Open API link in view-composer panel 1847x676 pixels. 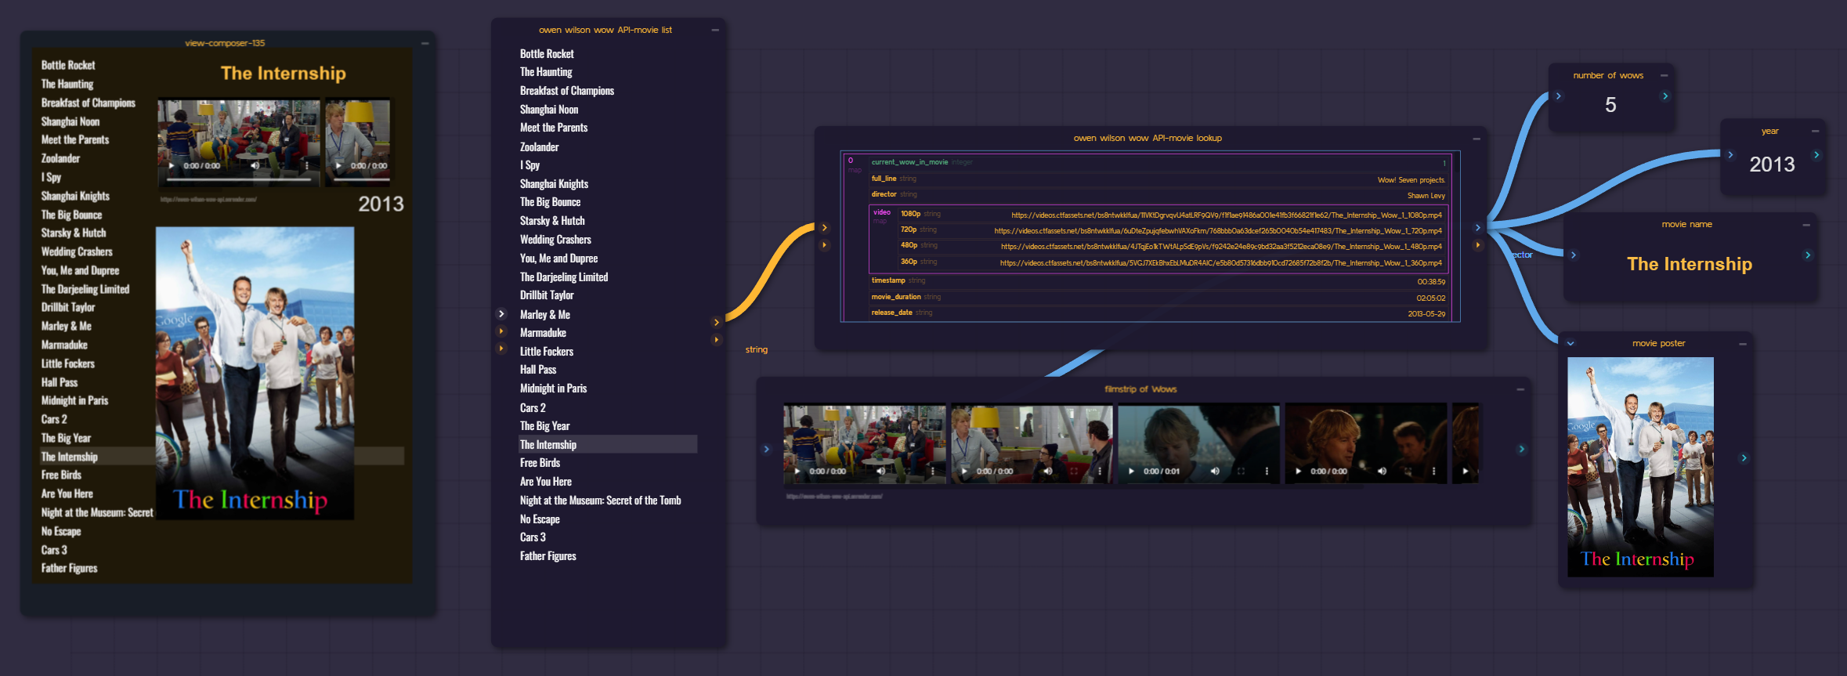(x=208, y=200)
